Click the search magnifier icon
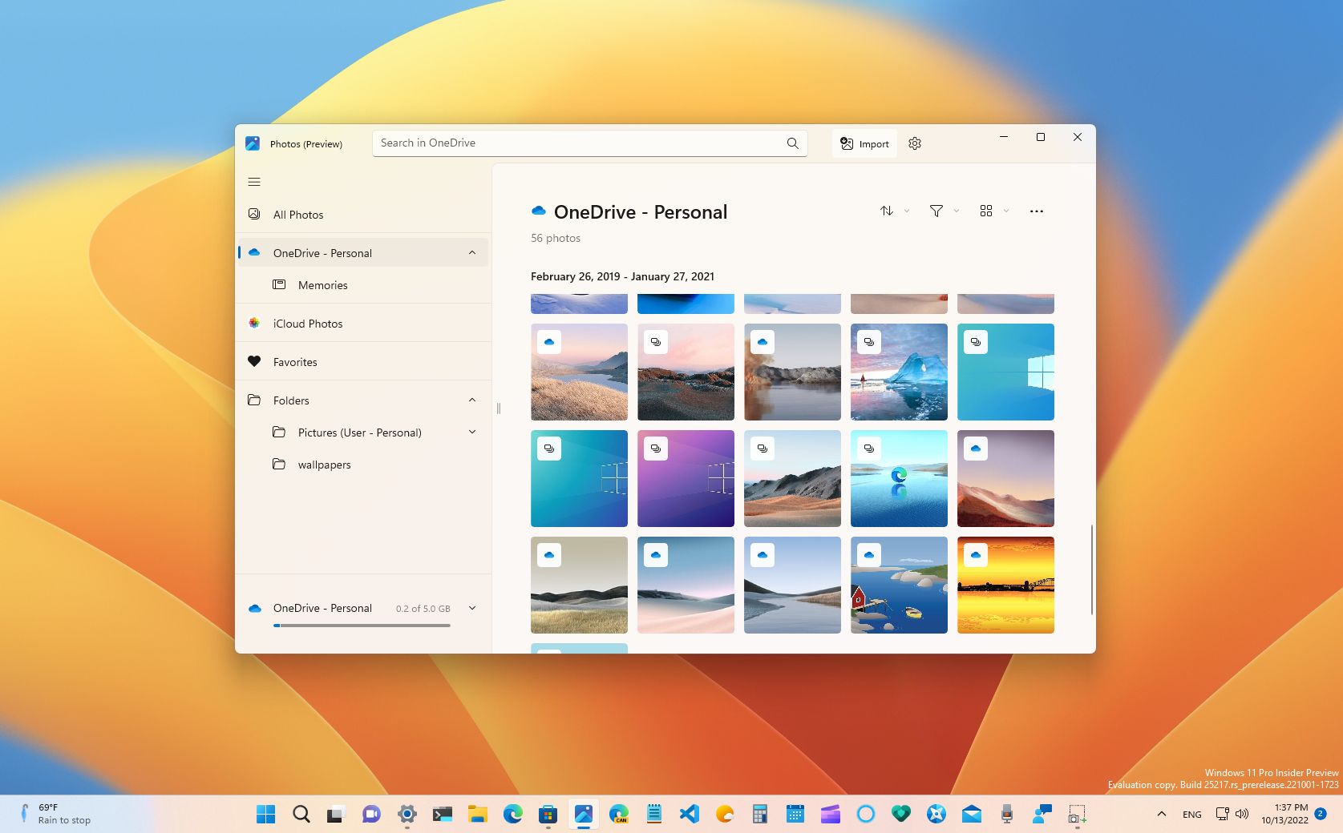The image size is (1343, 833). (x=793, y=143)
